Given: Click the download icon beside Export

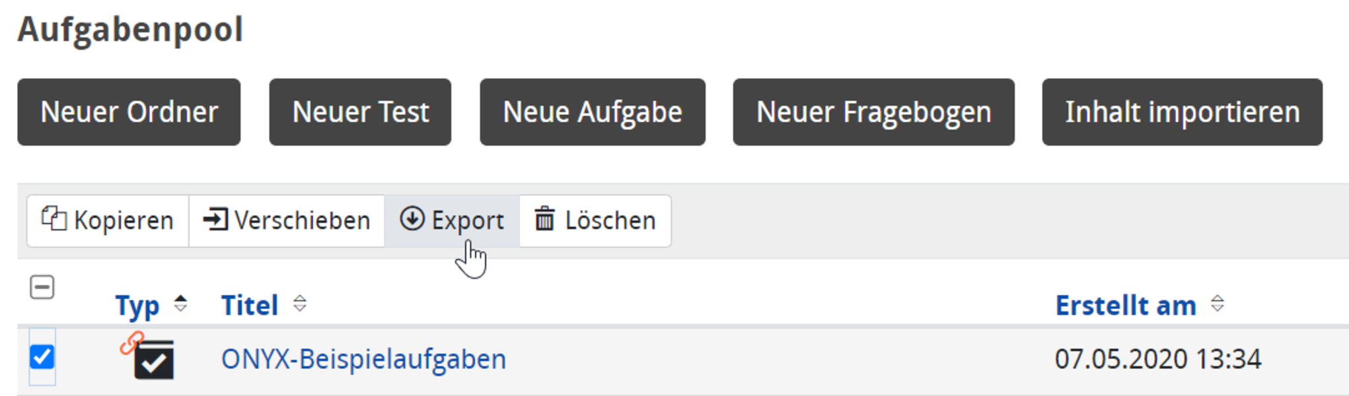Looking at the screenshot, I should coord(412,218).
